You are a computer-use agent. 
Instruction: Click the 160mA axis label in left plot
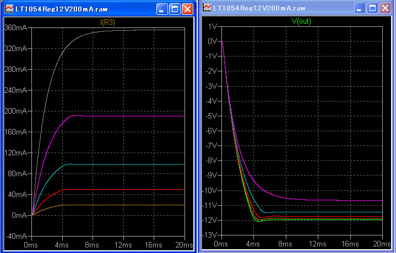[x=15, y=132]
